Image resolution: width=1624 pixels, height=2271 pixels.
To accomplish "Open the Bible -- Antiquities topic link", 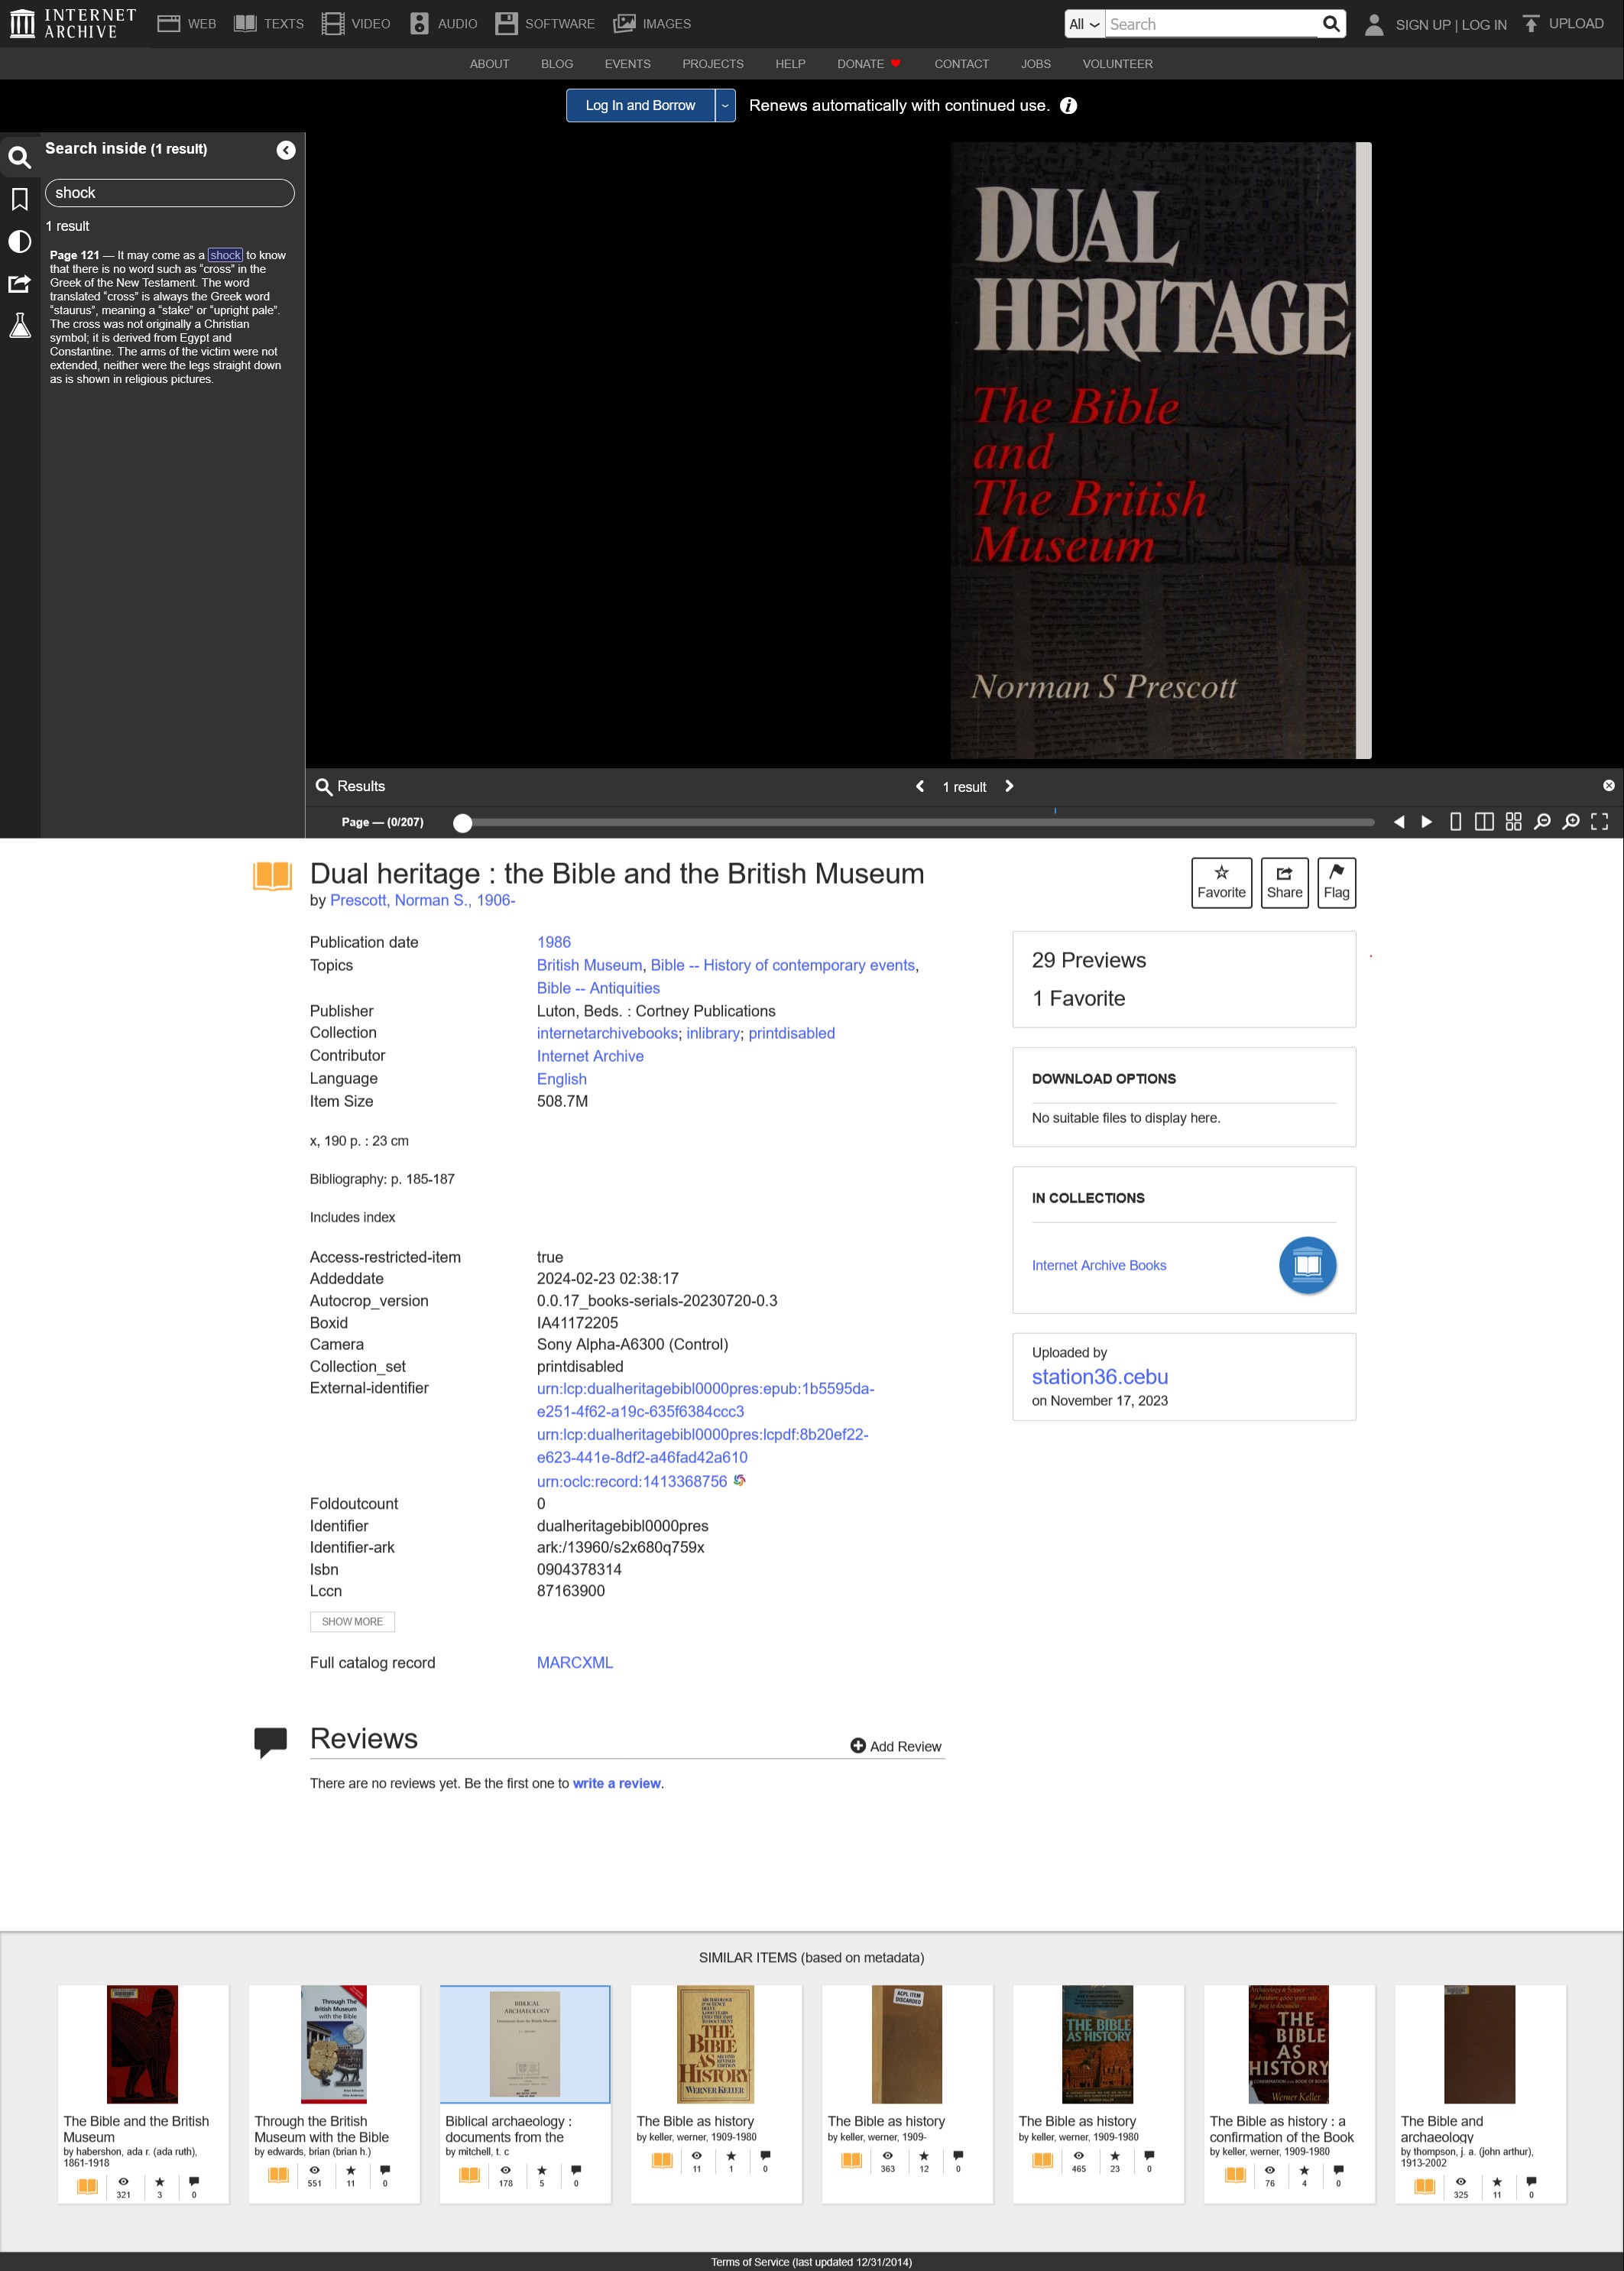I will click(598, 988).
